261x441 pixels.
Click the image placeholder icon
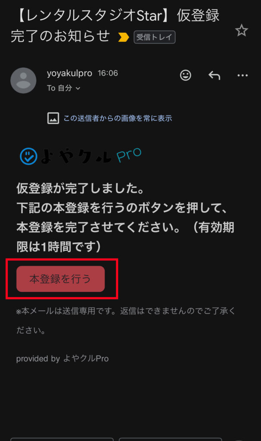coord(53,118)
